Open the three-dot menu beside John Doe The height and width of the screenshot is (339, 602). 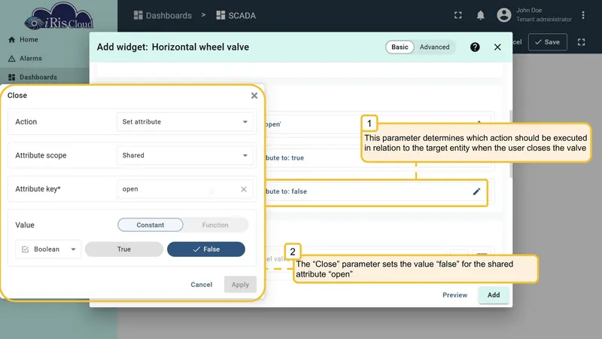582,15
